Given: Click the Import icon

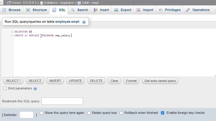Looking at the screenshot, I should click(138, 10).
